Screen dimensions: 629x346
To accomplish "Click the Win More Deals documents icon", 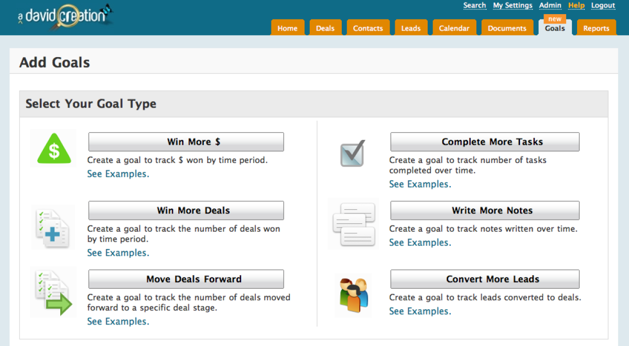I will (x=52, y=226).
